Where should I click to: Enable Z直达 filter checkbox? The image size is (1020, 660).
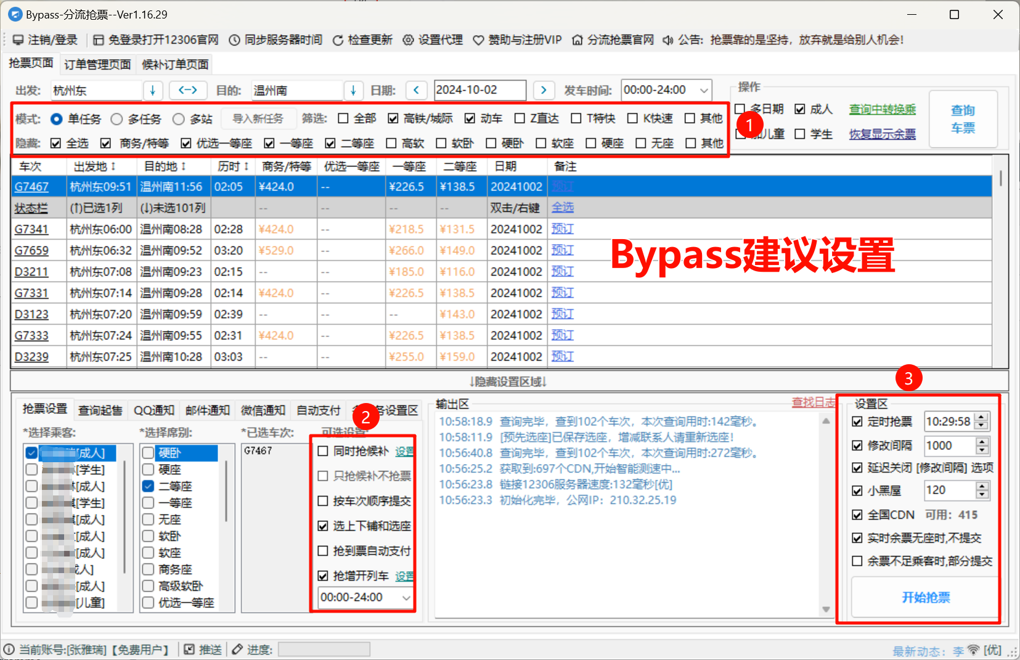(x=520, y=118)
